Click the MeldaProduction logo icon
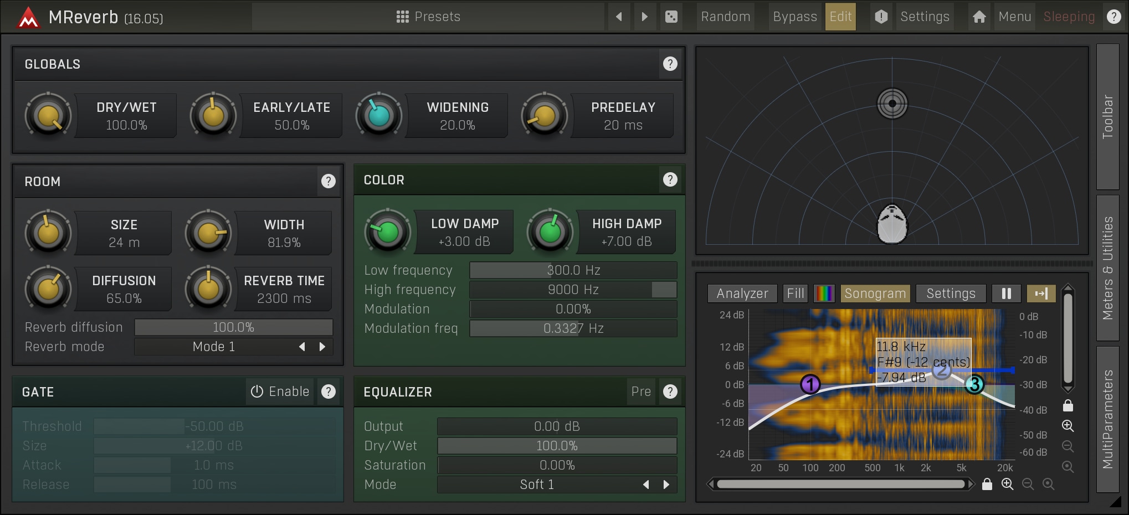 pos(28,17)
